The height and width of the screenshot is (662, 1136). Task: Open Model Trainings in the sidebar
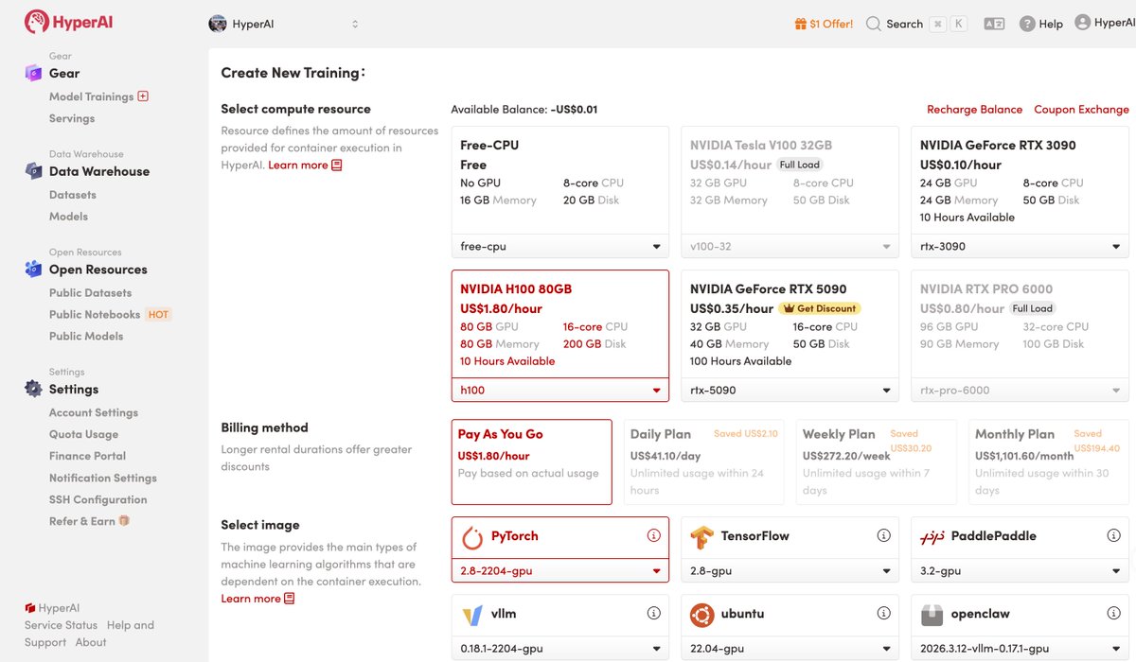[x=91, y=96]
